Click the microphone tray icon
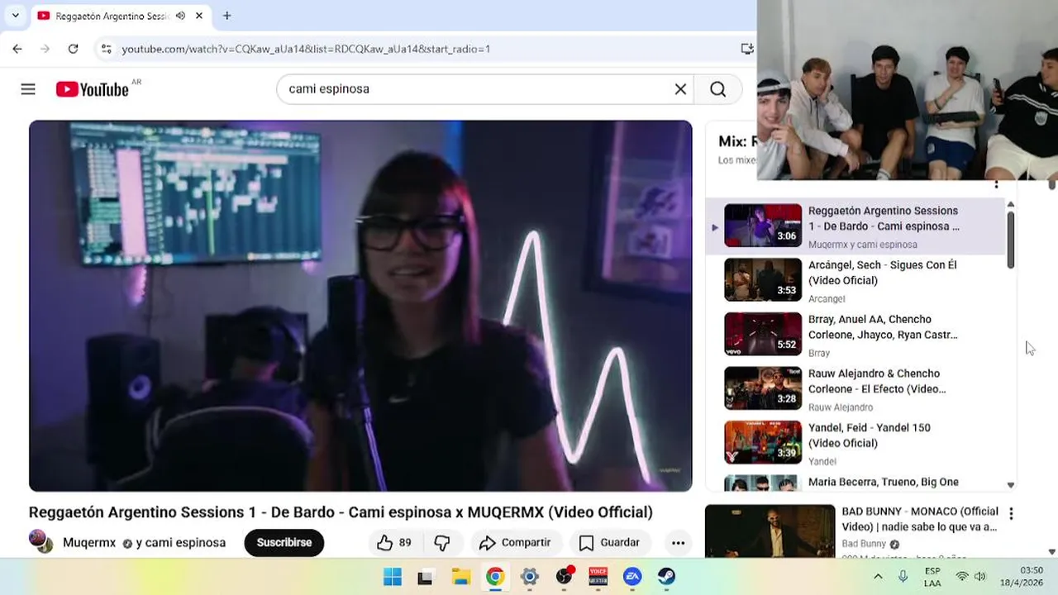 point(903,577)
